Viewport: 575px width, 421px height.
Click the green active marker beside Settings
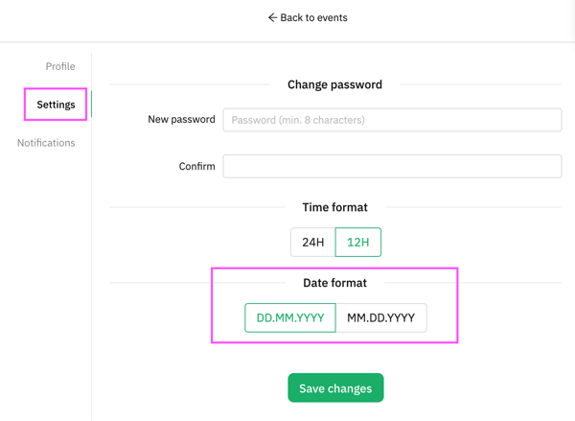pos(91,105)
